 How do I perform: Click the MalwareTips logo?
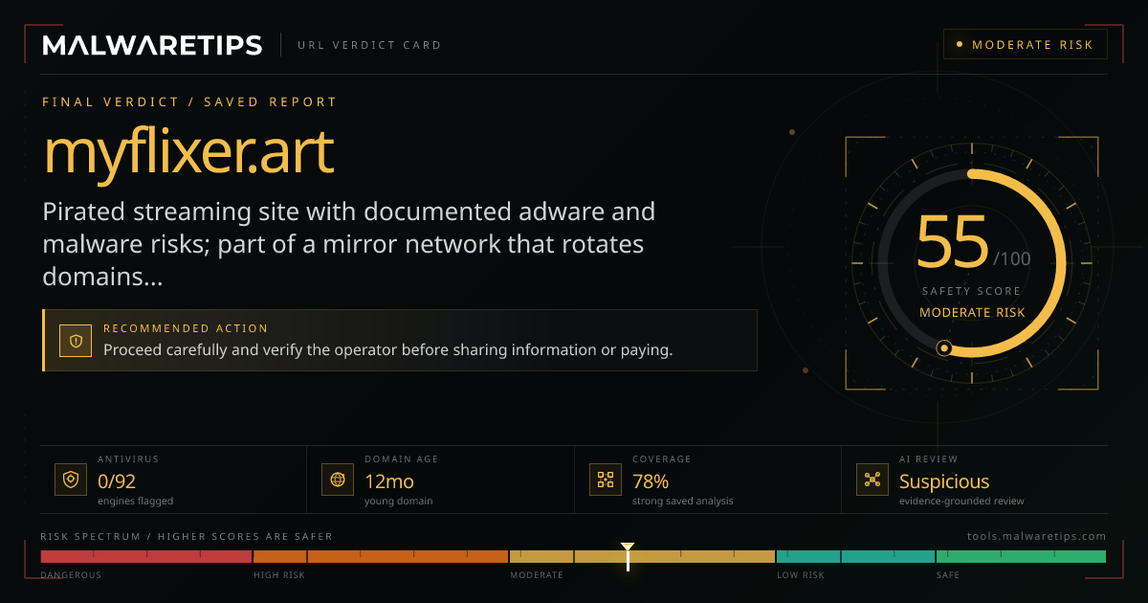pos(152,45)
